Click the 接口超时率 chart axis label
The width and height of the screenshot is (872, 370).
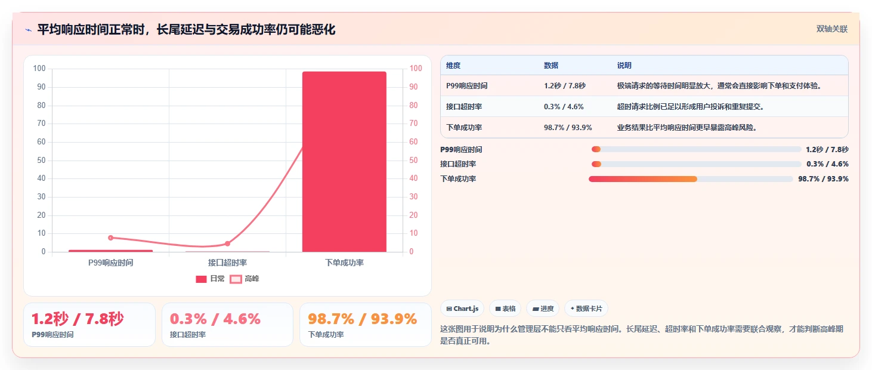(227, 263)
